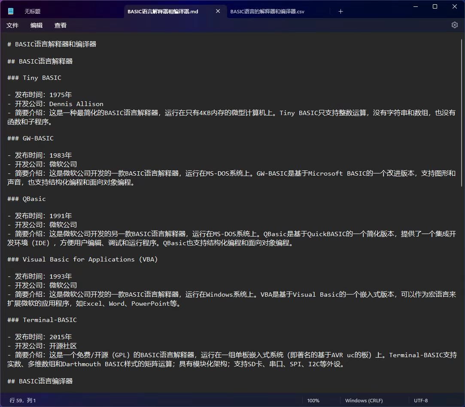Click the Visual Basic for Applications heading
Screen dimensions: 465x407
[82, 259]
